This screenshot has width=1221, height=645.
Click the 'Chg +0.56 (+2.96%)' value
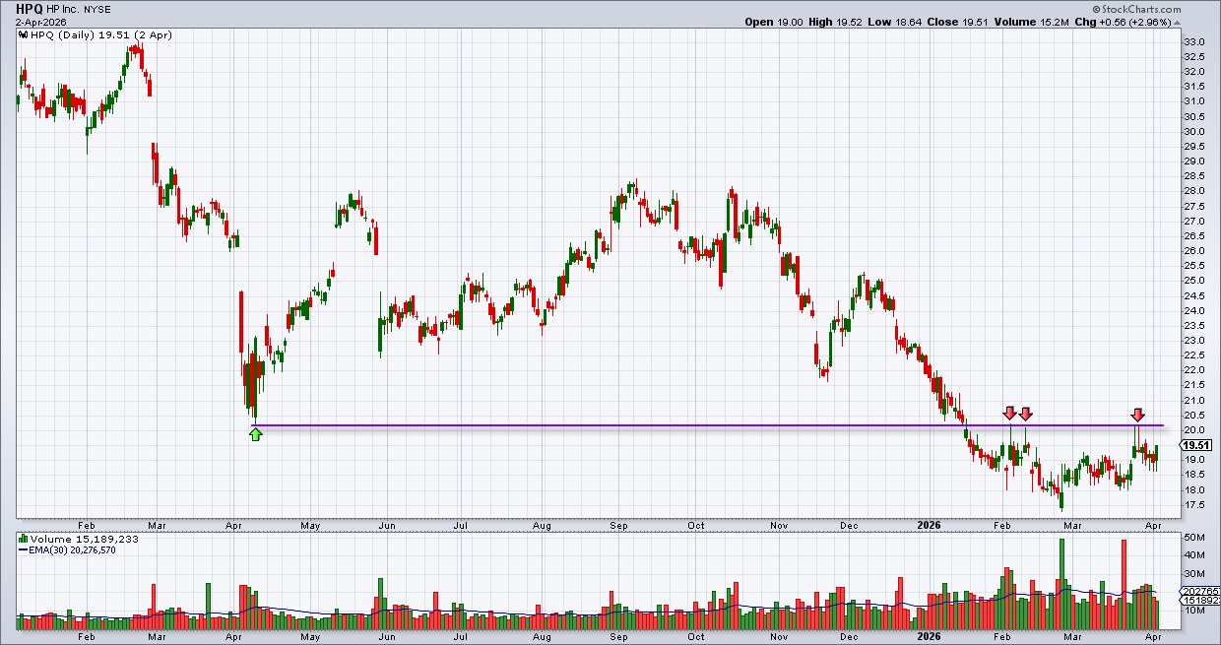1124,22
